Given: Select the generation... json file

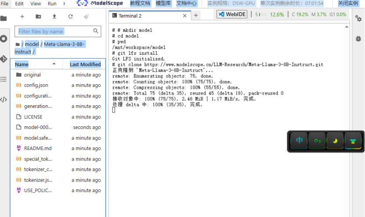Looking at the screenshot, I should (x=58, y=106).
